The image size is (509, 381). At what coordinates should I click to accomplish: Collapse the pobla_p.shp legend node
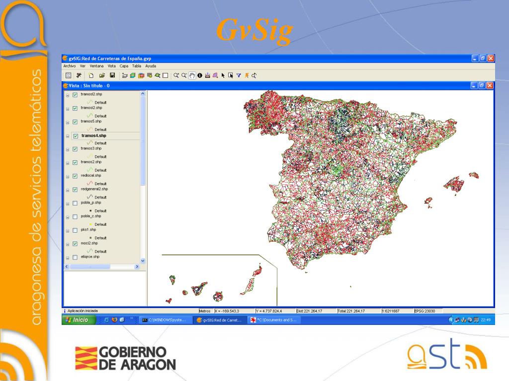click(68, 204)
